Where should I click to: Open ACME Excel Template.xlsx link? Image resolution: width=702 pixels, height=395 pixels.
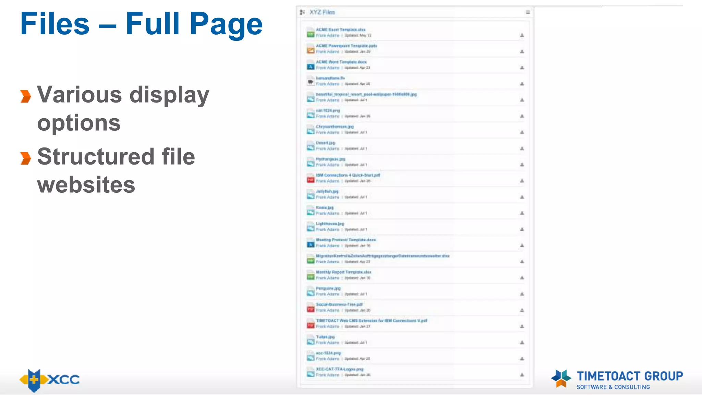point(341,30)
